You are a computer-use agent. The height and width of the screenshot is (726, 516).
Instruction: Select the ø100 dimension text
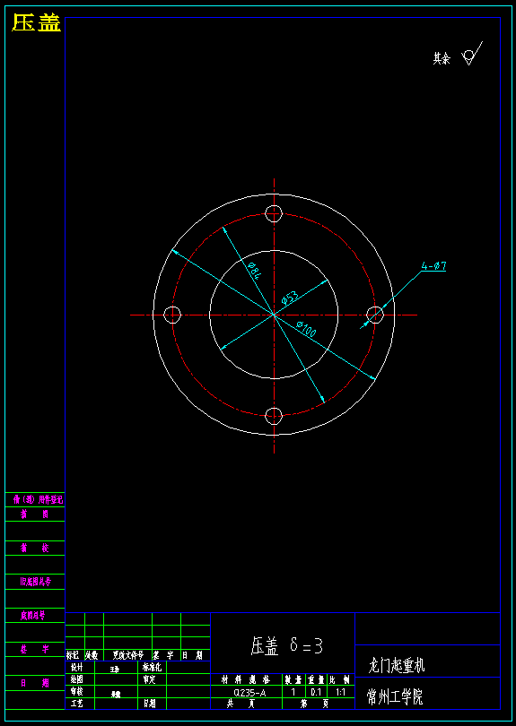pyautogui.click(x=306, y=328)
